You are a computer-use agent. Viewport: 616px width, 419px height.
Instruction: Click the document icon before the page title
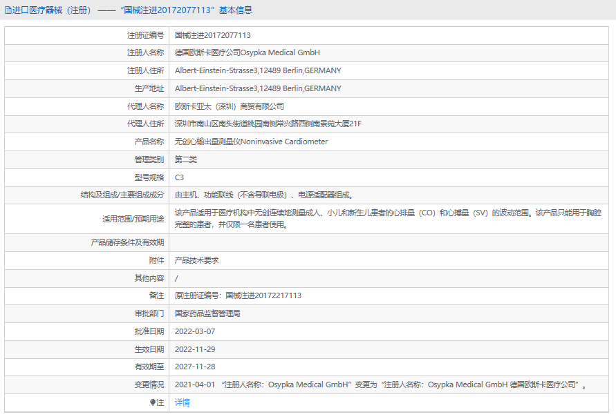(x=8, y=10)
